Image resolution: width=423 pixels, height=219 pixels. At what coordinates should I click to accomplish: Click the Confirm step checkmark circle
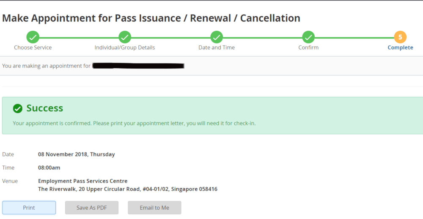308,37
